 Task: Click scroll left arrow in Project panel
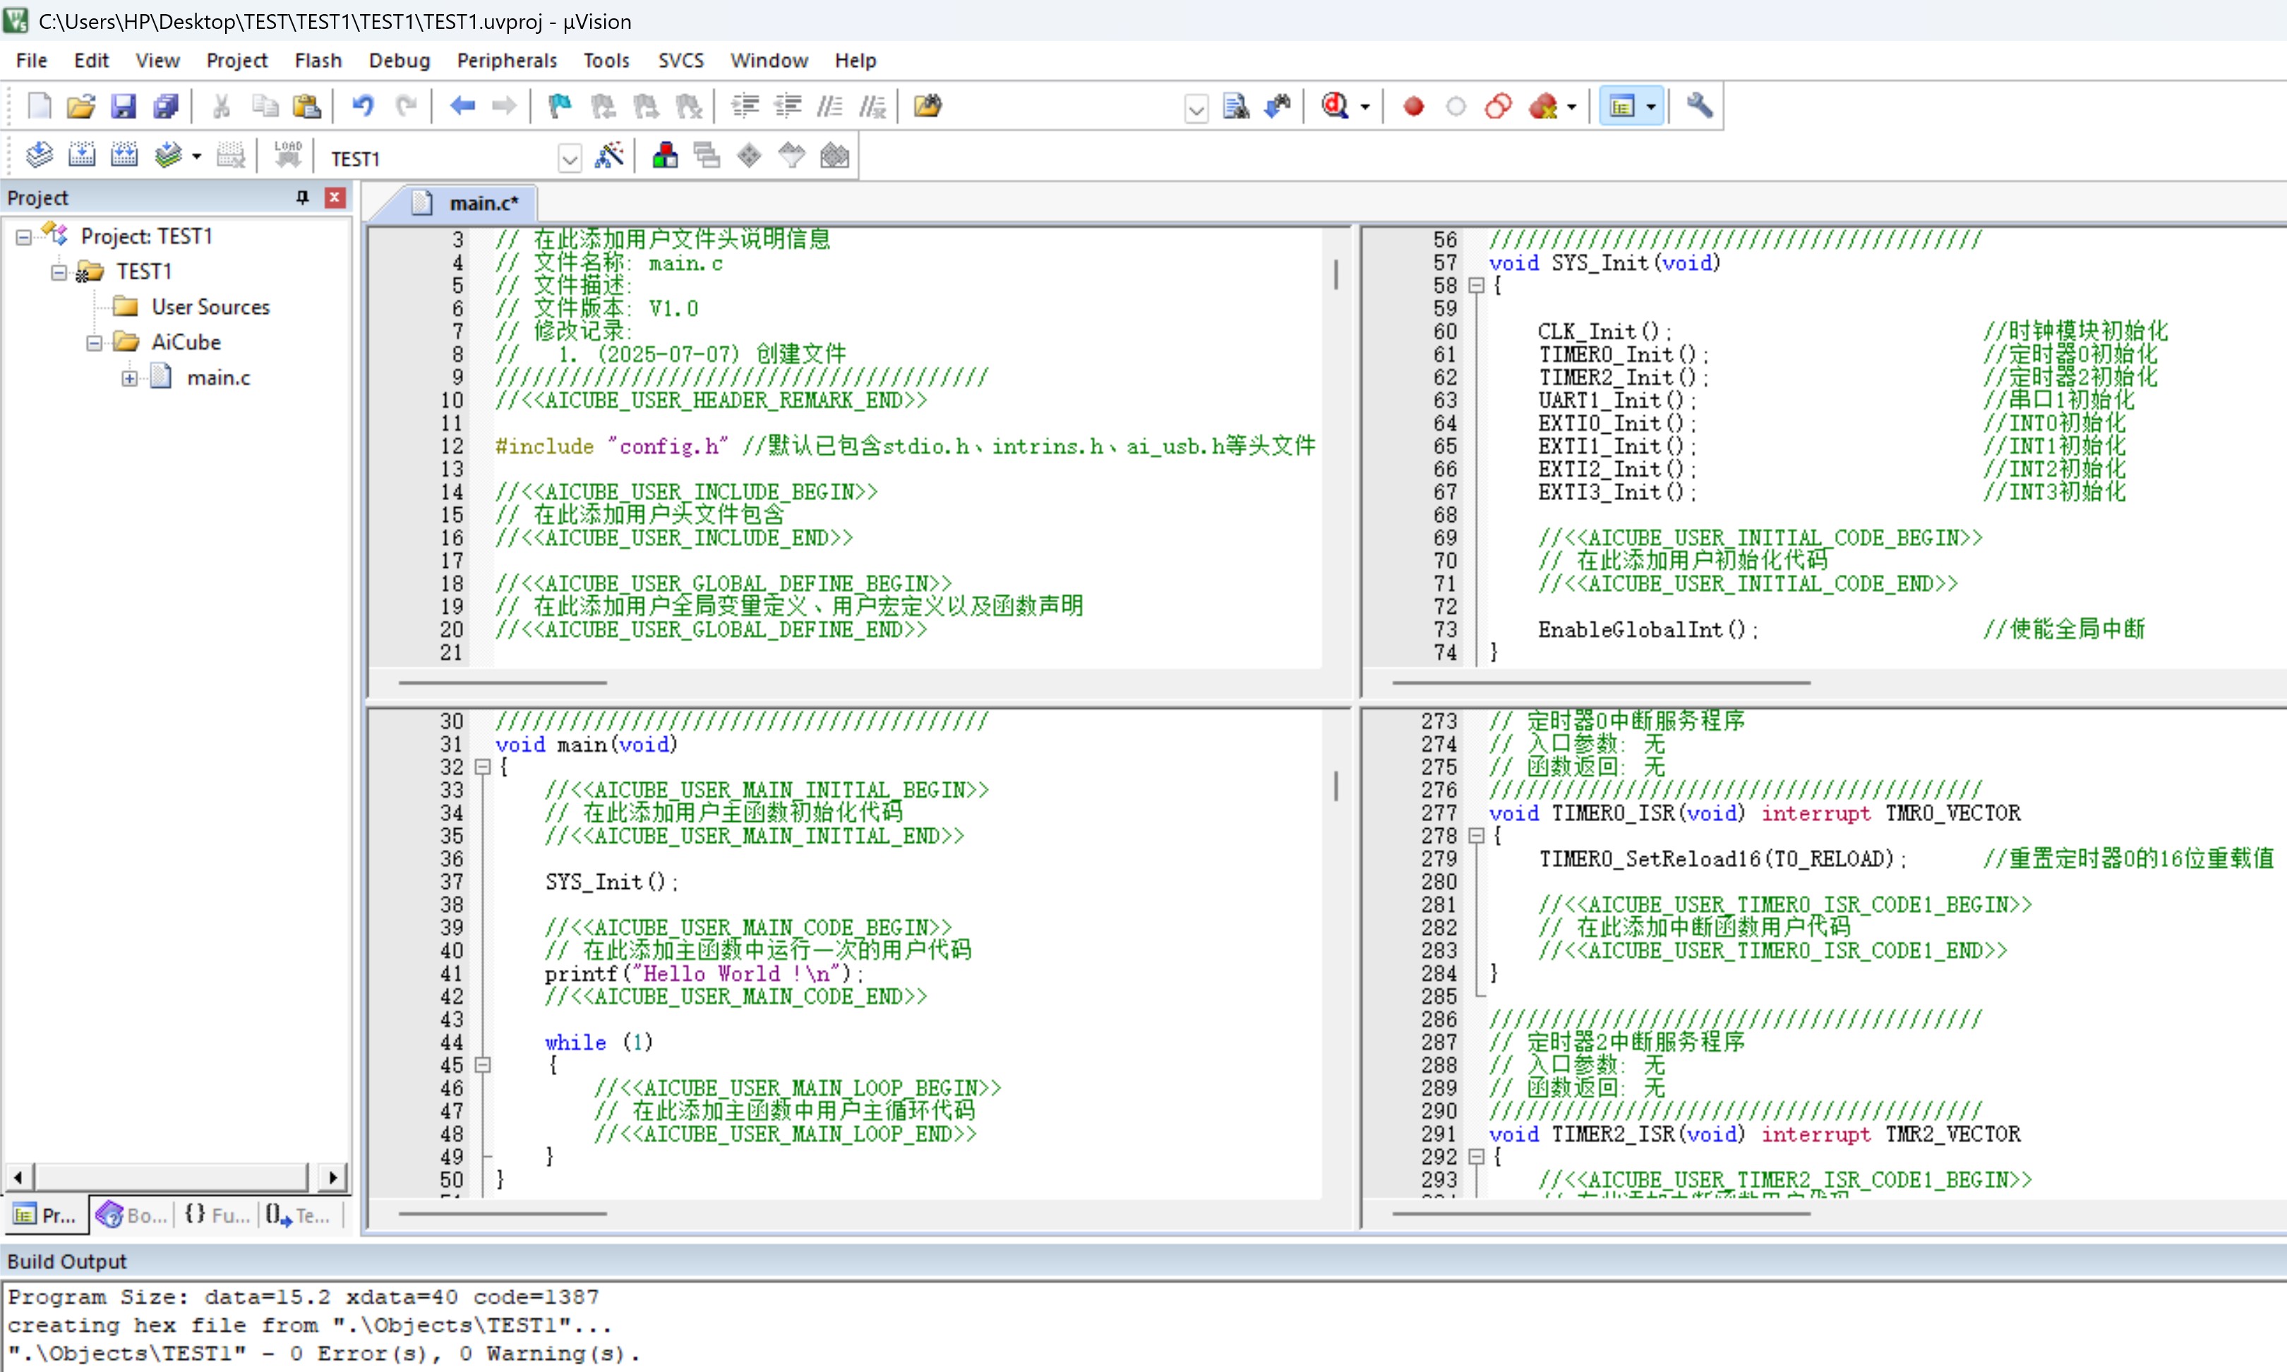(18, 1177)
